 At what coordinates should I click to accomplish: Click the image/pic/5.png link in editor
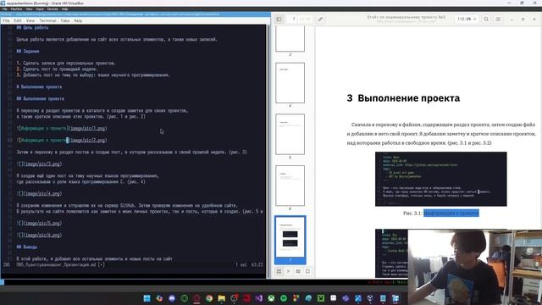(42, 224)
